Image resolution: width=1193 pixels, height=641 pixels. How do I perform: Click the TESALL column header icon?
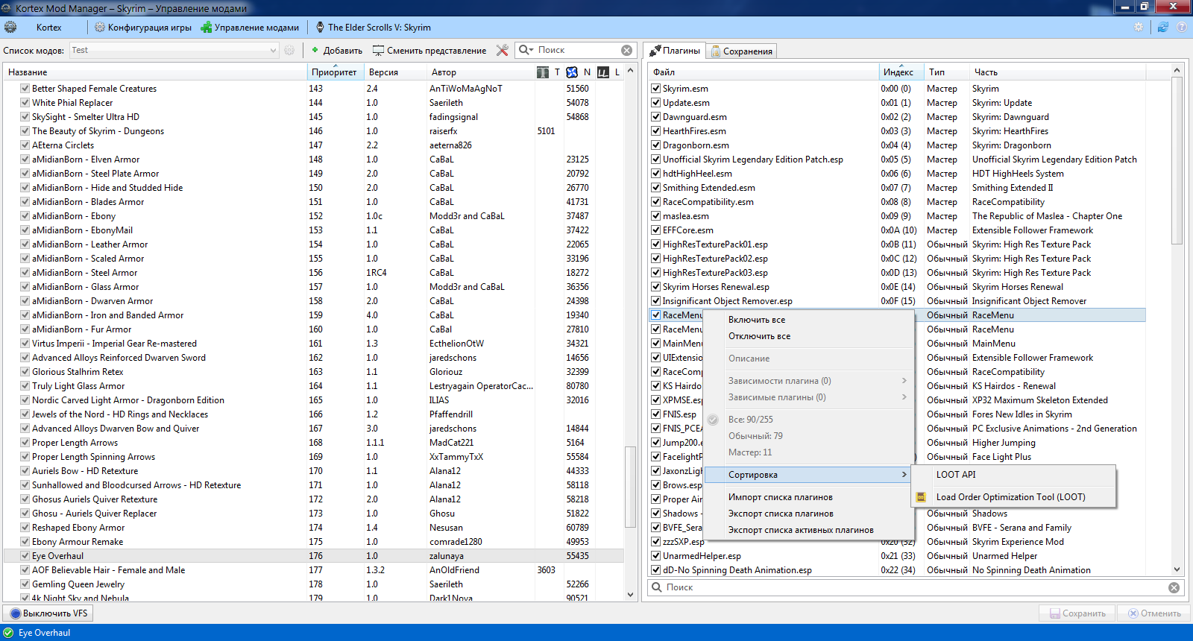point(543,72)
